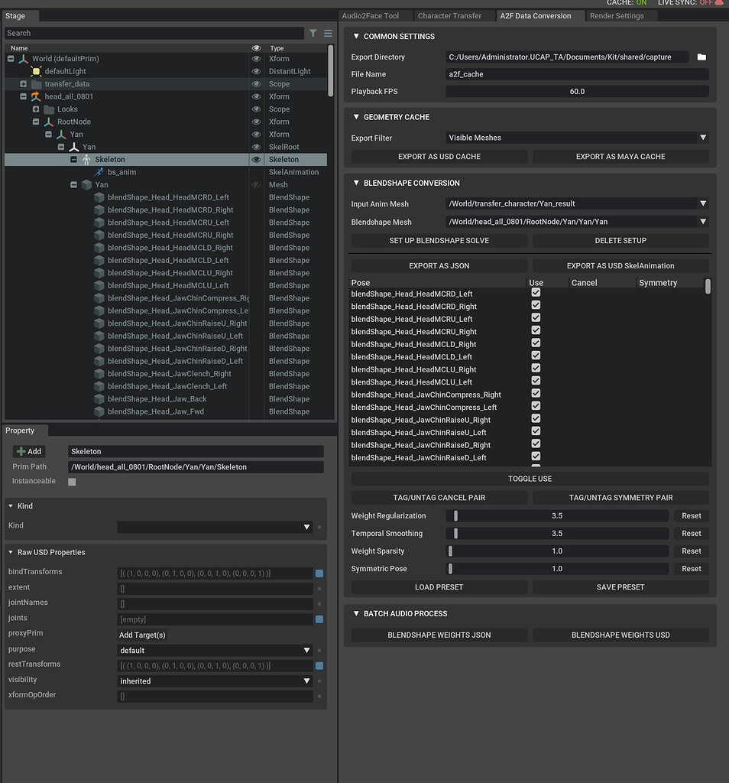
Task: Click SET UP BLENDSHAPE SOLVE
Action: click(x=439, y=240)
